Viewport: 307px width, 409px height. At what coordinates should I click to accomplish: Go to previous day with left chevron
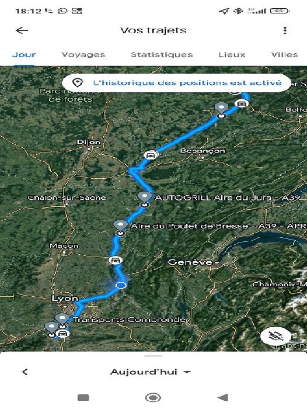(25, 372)
